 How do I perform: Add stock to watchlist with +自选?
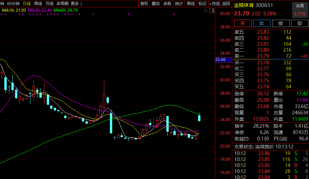[214, 4]
